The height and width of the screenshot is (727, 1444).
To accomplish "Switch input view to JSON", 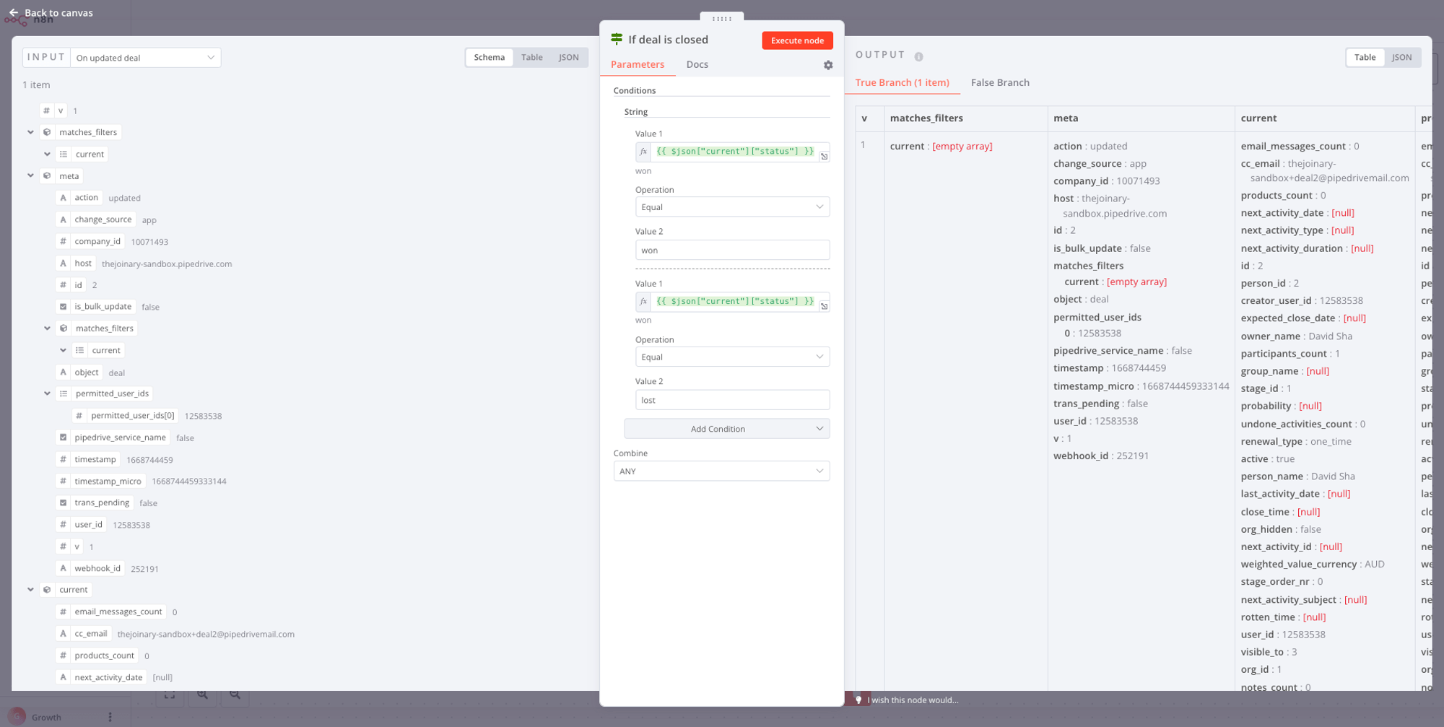I will 568,58.
